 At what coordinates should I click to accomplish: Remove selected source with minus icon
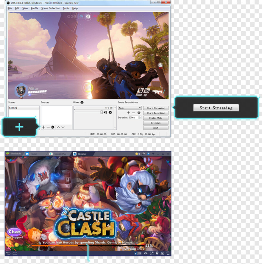pos(48,127)
